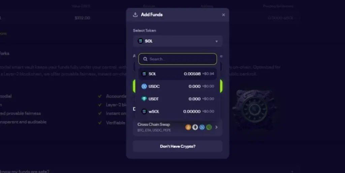This screenshot has width=345, height=173.
Task: Pick USDT in the token list
Action: [x=178, y=99]
